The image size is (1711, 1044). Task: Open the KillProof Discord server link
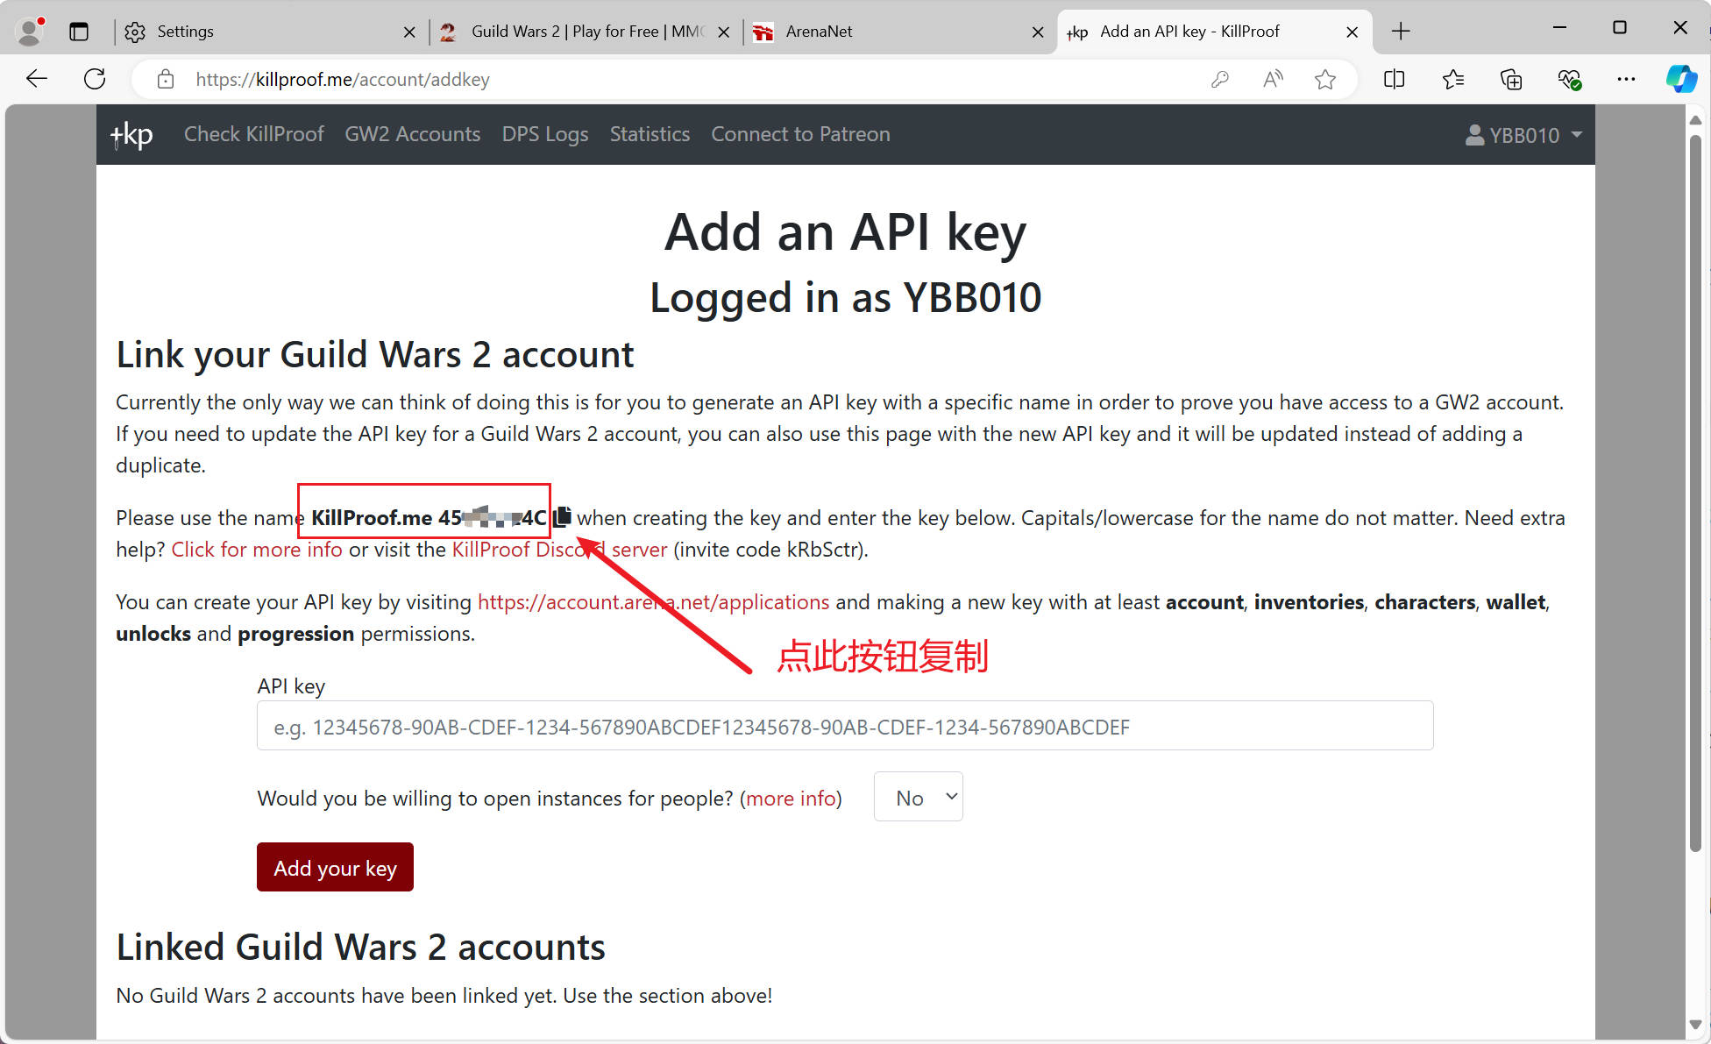[559, 550]
